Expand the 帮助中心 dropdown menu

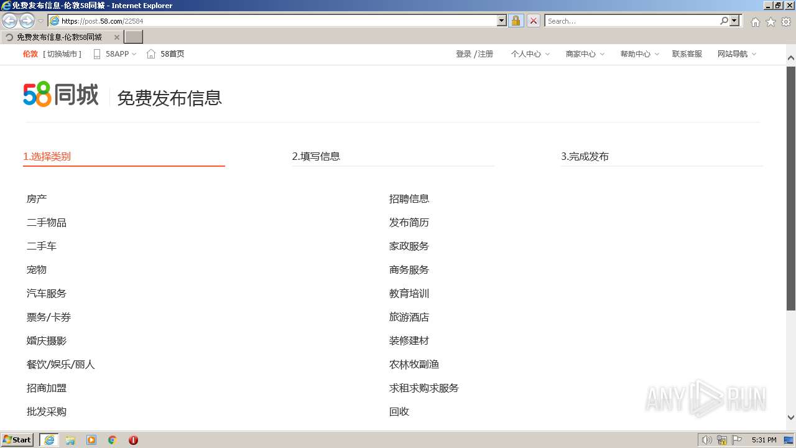(x=657, y=54)
